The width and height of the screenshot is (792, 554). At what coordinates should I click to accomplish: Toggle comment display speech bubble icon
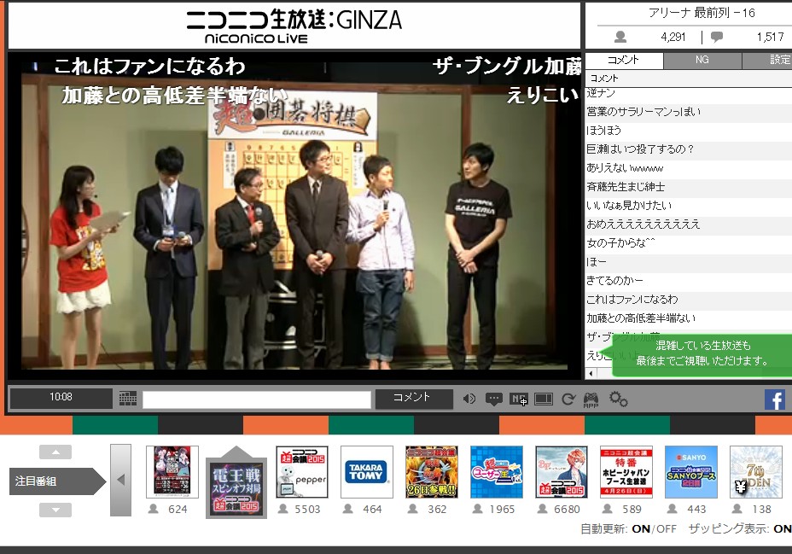(x=493, y=399)
